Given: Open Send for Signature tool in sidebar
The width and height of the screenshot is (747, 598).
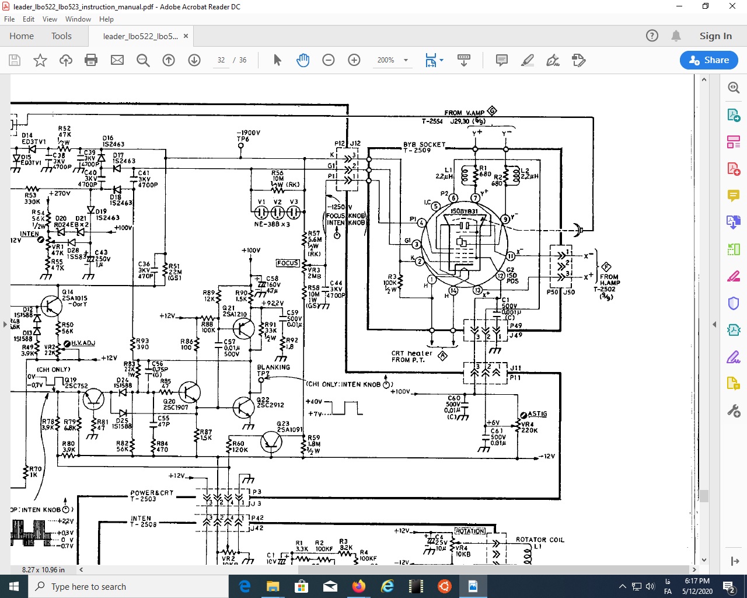Looking at the screenshot, I should (x=734, y=330).
